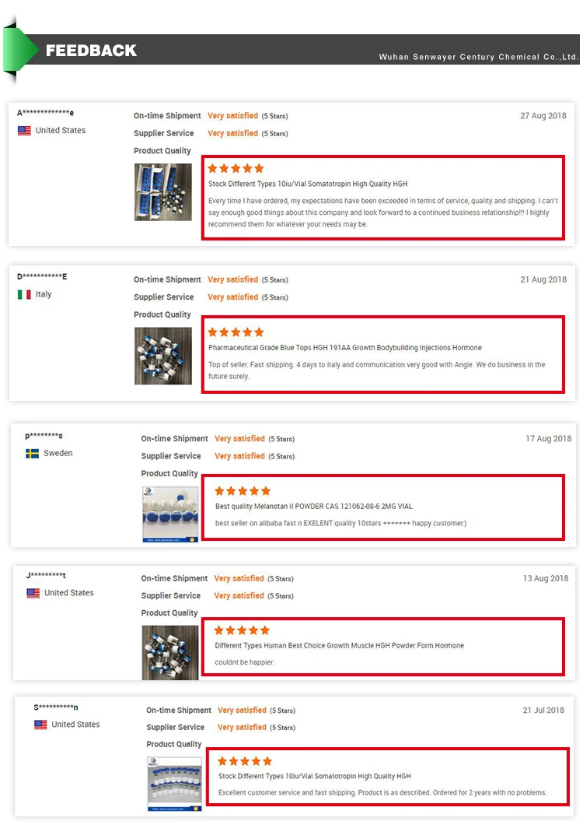Click the Sweden reviewer's On-time Shipment 'Very satisfied' rating

(x=240, y=439)
